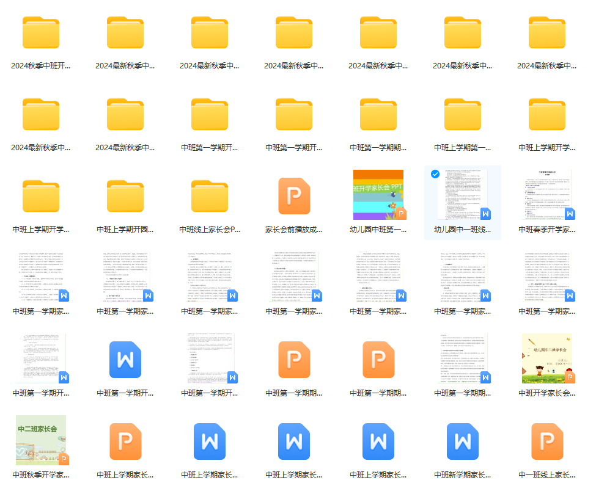
Task: Select the large blue W 中班第一学期开 document
Action: point(125,360)
